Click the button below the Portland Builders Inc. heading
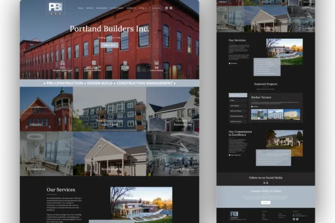Viewport: 335px width, 223px height. [109, 45]
